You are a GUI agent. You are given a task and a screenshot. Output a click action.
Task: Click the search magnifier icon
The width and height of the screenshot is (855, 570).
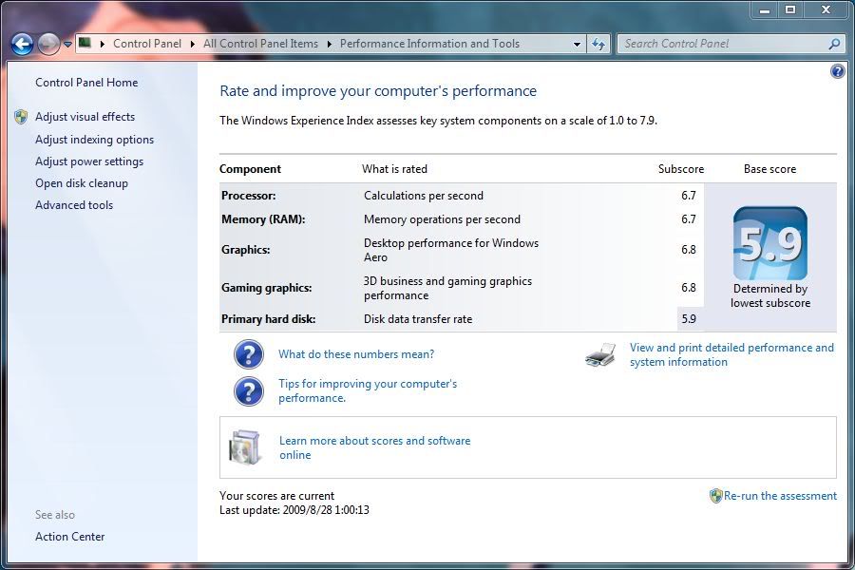pos(834,44)
